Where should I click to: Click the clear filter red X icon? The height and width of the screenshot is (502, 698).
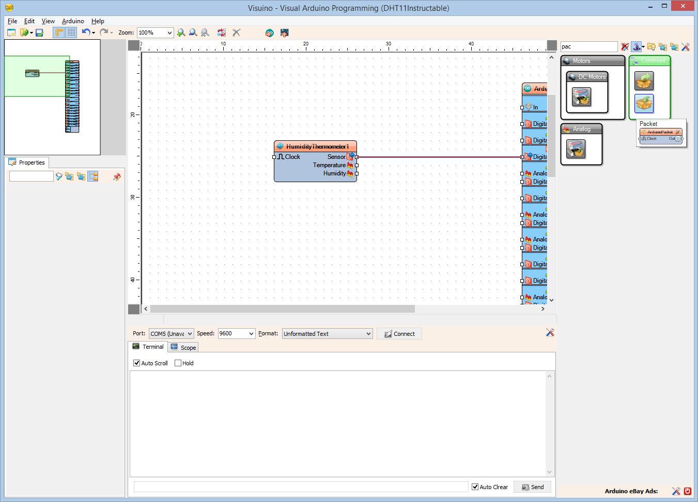[x=625, y=46]
